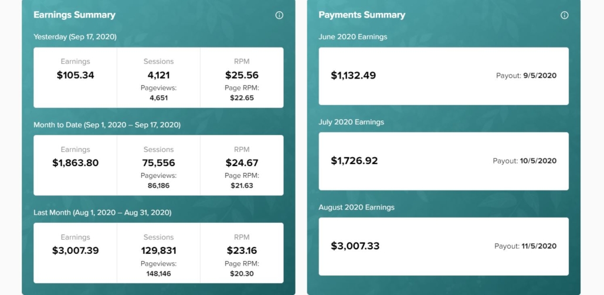Click the Payments Summary heading

362,15
